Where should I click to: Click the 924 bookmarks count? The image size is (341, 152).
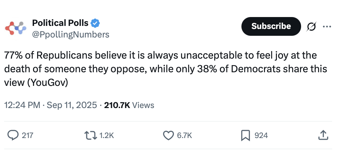point(261,135)
